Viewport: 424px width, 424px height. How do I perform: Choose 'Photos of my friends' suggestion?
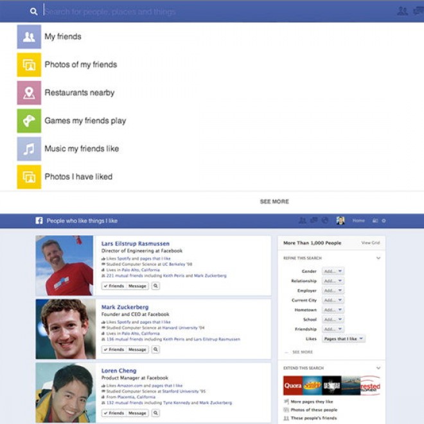(x=80, y=65)
